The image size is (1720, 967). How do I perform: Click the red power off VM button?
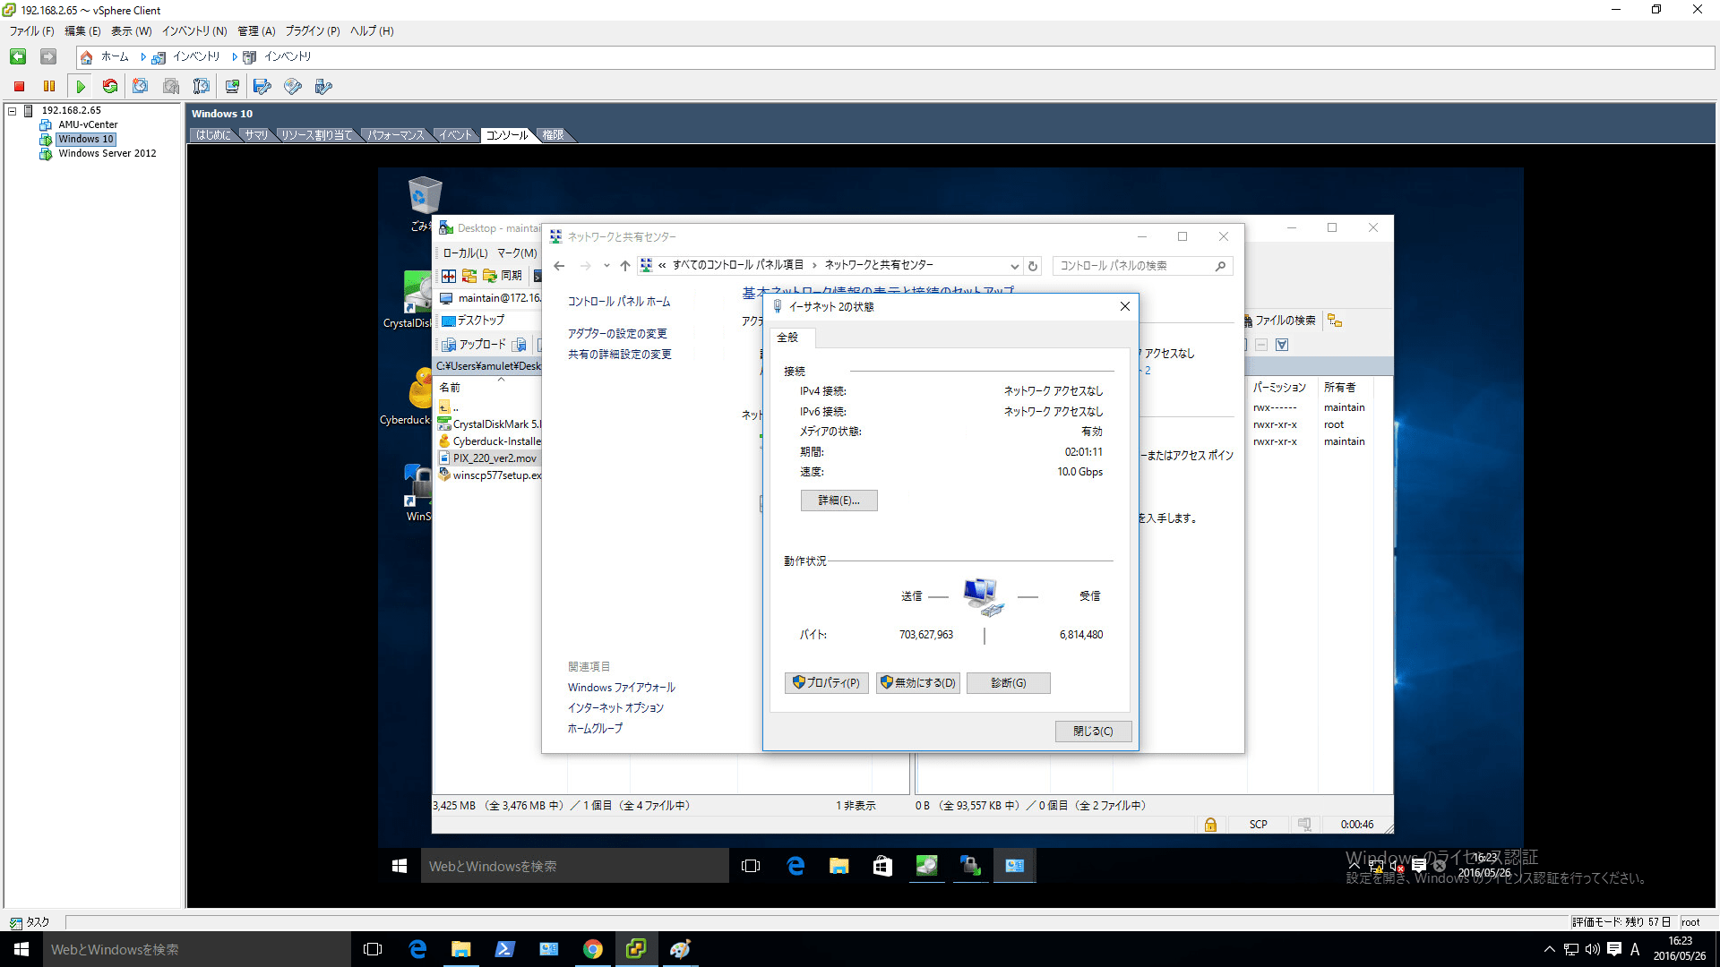coord(19,87)
